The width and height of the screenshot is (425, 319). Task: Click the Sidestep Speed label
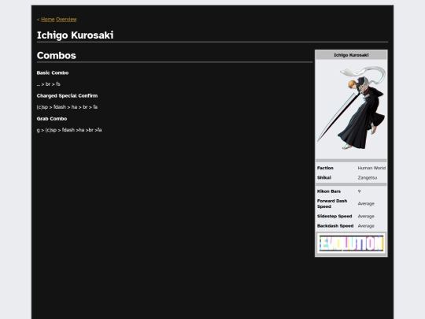pos(334,216)
